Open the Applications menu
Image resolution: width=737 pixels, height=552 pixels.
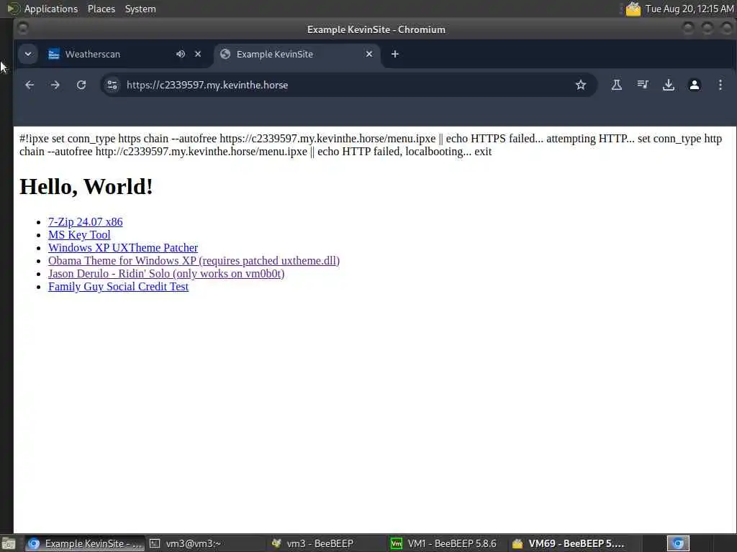(x=51, y=9)
